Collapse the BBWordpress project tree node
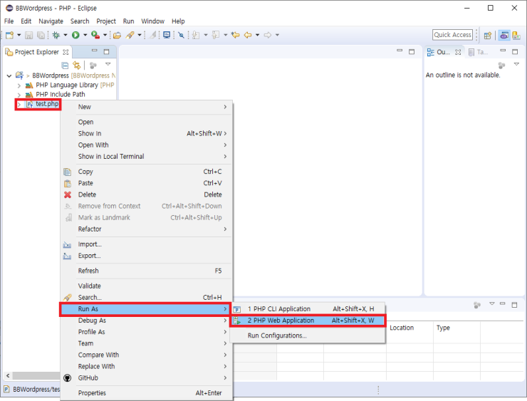Screen dimensions: 527x401 tap(9, 75)
